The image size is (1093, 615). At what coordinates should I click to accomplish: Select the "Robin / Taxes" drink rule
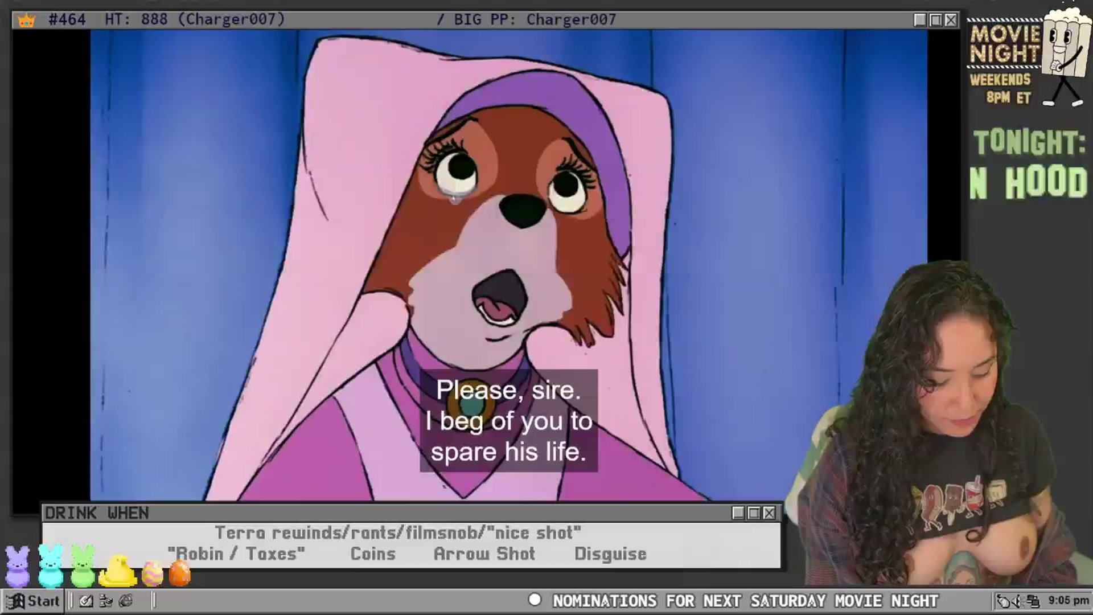click(236, 553)
